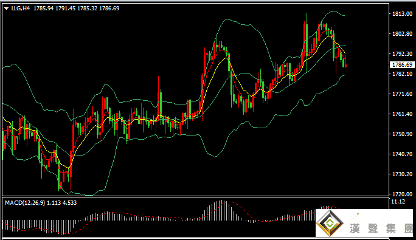Viewport: 416px width, 240px height.
Task: Click the 1720.00 price scale label
Action: (402, 194)
